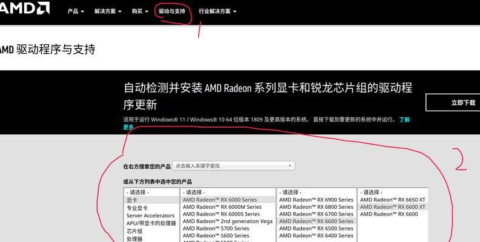Select Server Accelerators category

point(152,215)
